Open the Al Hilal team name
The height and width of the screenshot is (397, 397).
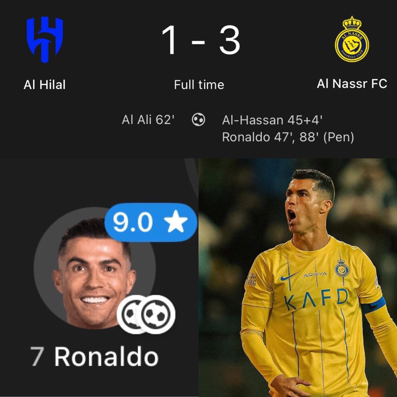(x=44, y=84)
